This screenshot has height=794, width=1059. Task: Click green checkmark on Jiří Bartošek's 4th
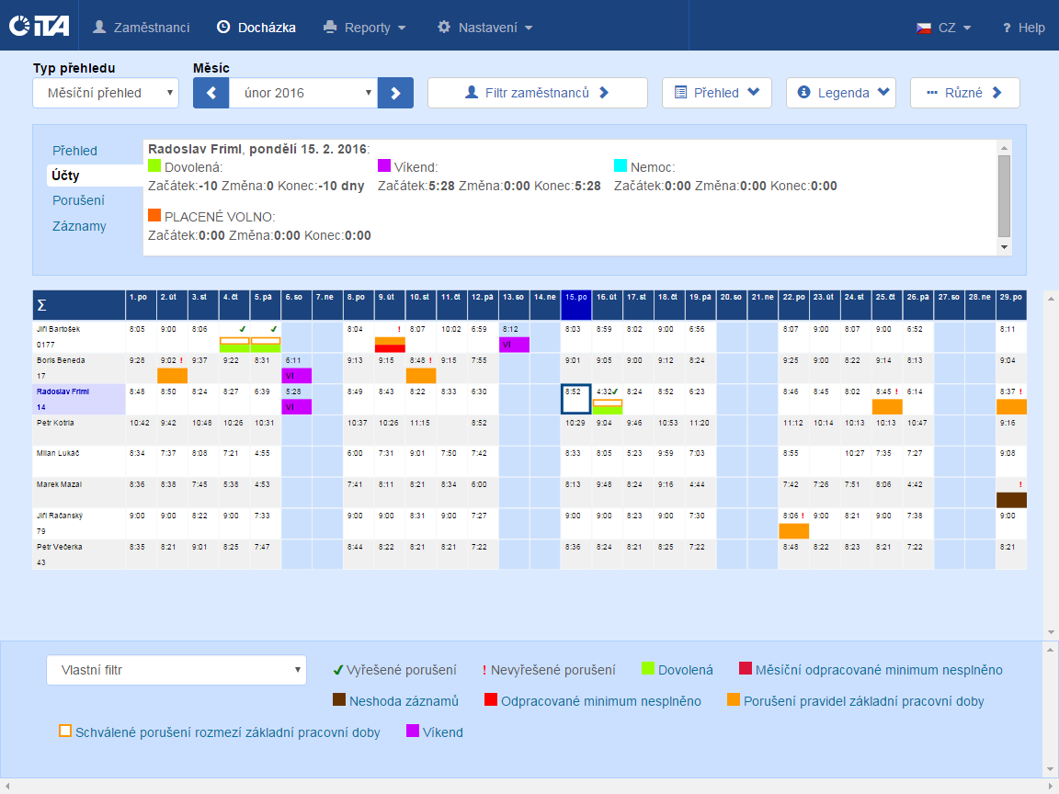pos(241,329)
